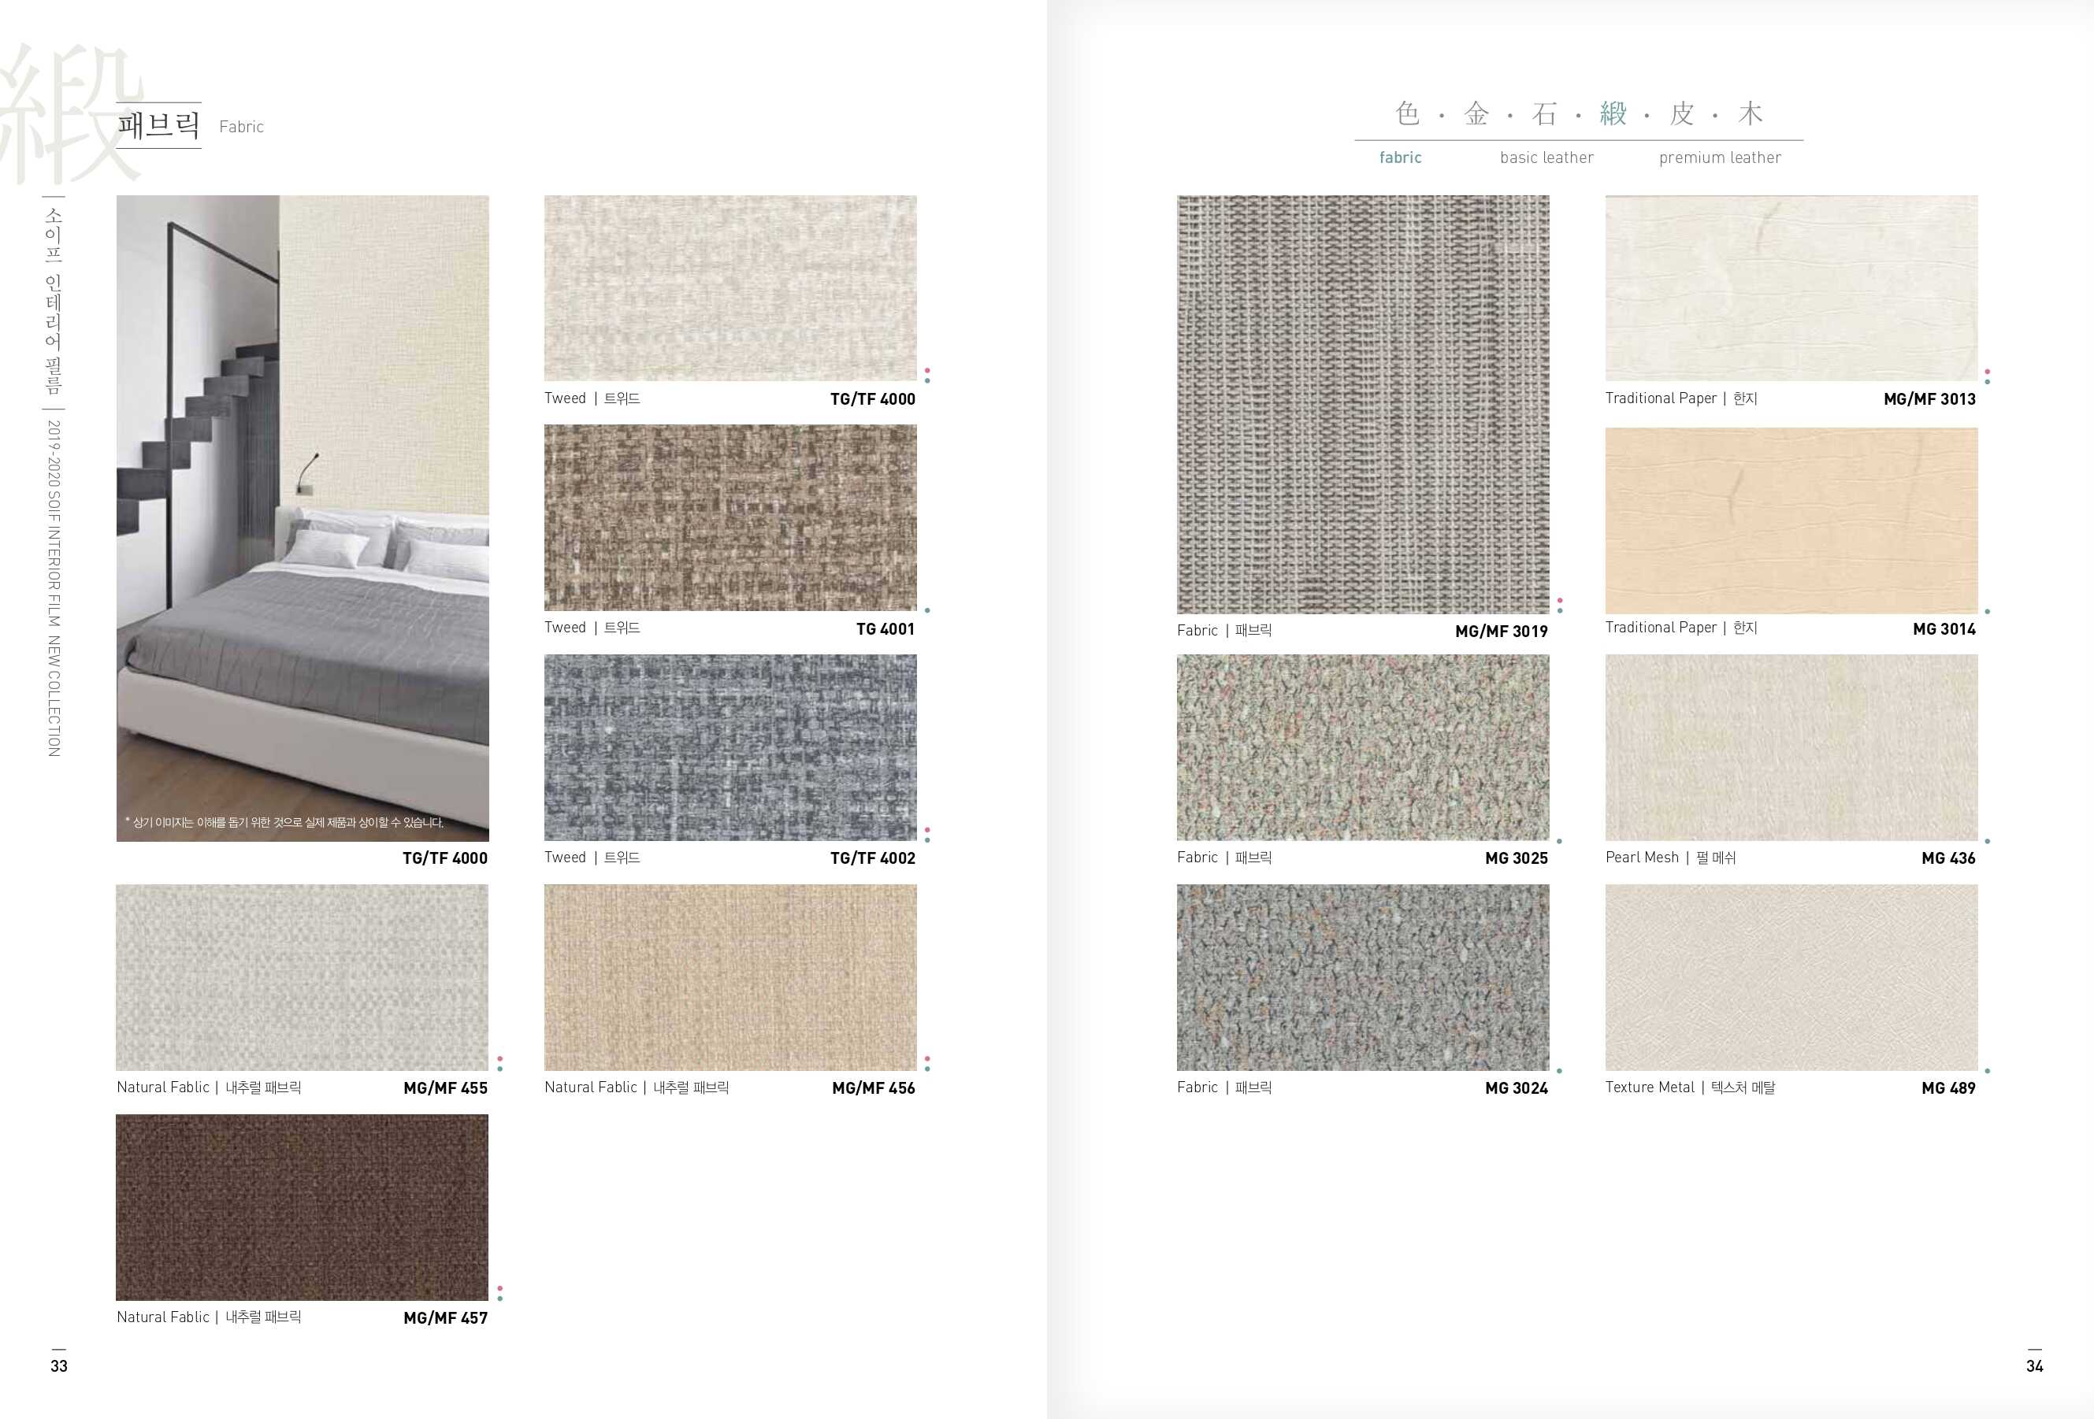Screen dimensions: 2094x1419
Task: Choose beige Natural Fablic MG/MF 456 swatch
Action: [730, 977]
